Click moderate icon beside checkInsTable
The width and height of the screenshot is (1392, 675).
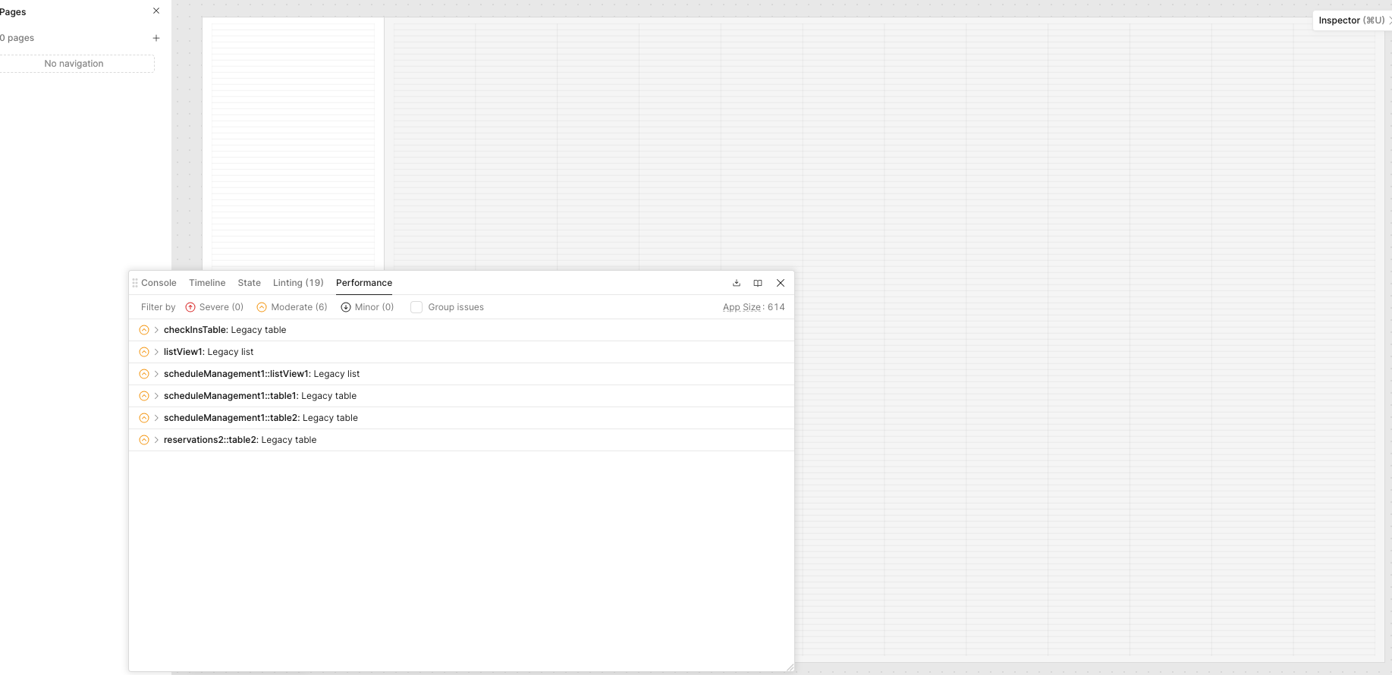[144, 330]
